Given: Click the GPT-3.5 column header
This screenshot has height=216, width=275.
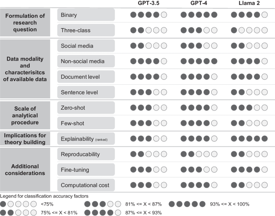Looking at the screenshot, I should point(149,3).
